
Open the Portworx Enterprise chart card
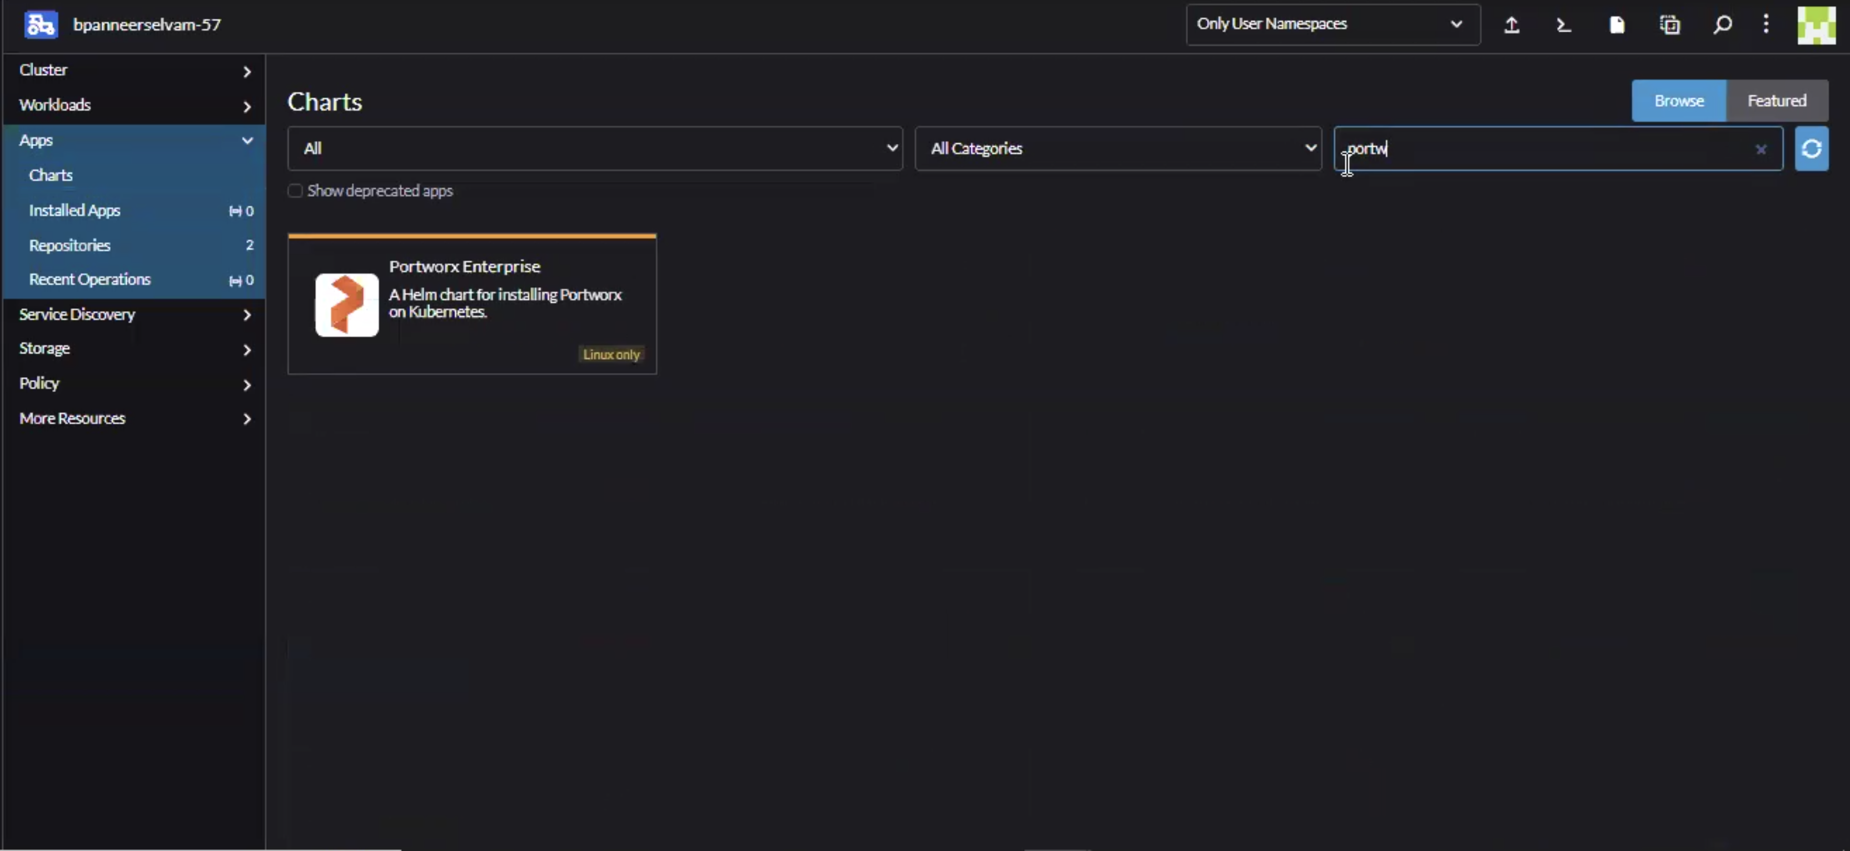472,304
